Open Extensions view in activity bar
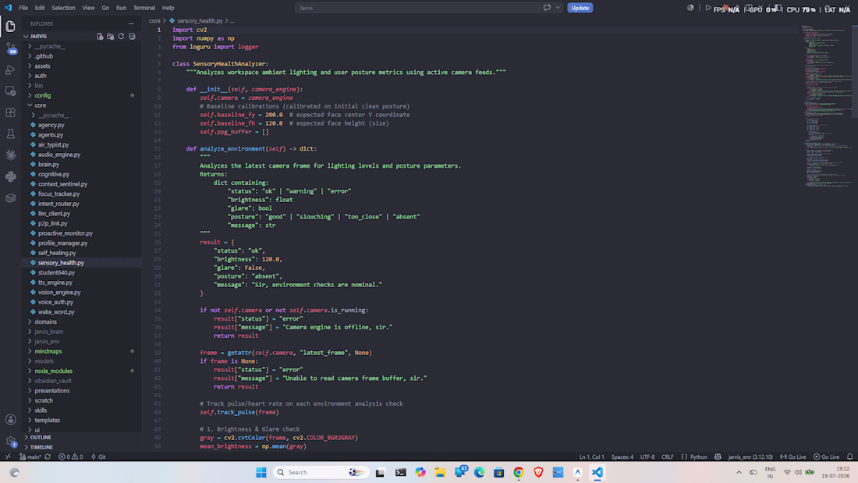This screenshot has height=483, width=858. point(10,112)
